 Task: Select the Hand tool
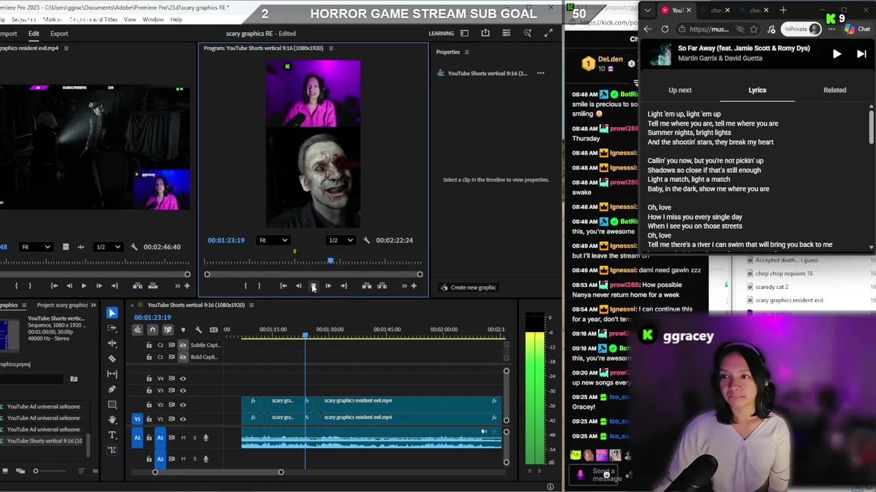112,420
